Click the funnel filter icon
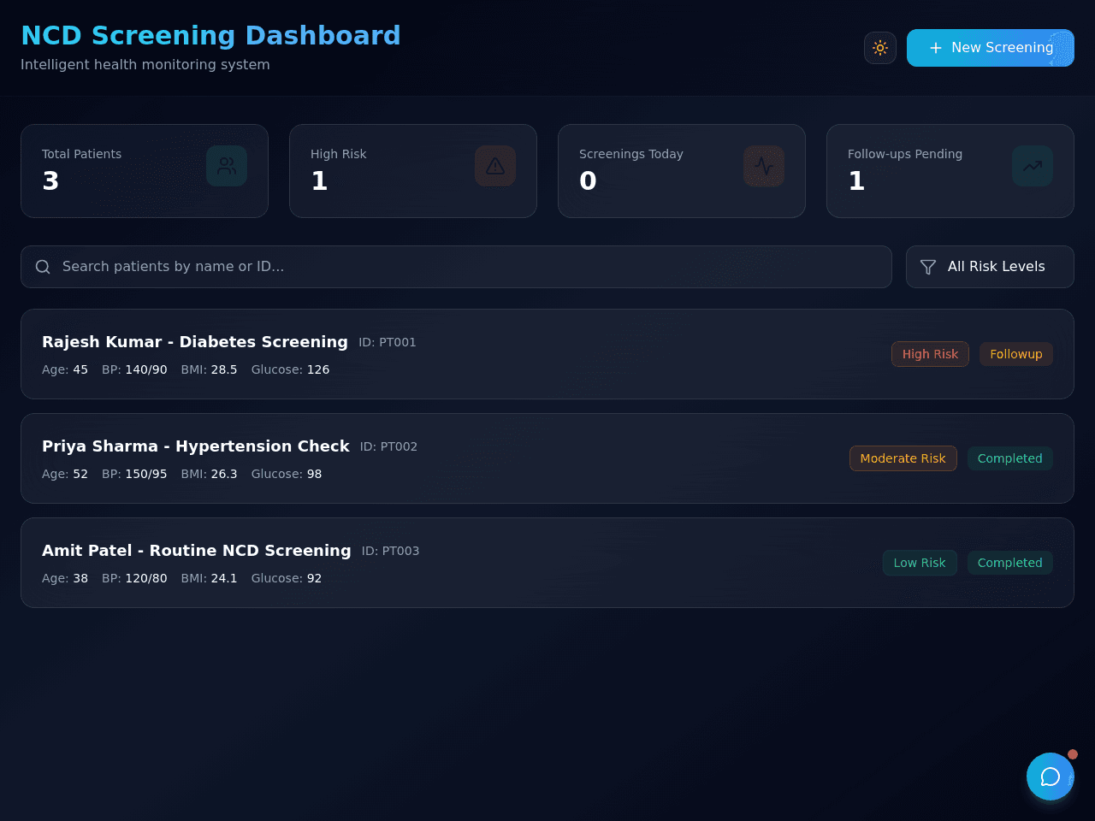The width and height of the screenshot is (1095, 821). tap(928, 267)
